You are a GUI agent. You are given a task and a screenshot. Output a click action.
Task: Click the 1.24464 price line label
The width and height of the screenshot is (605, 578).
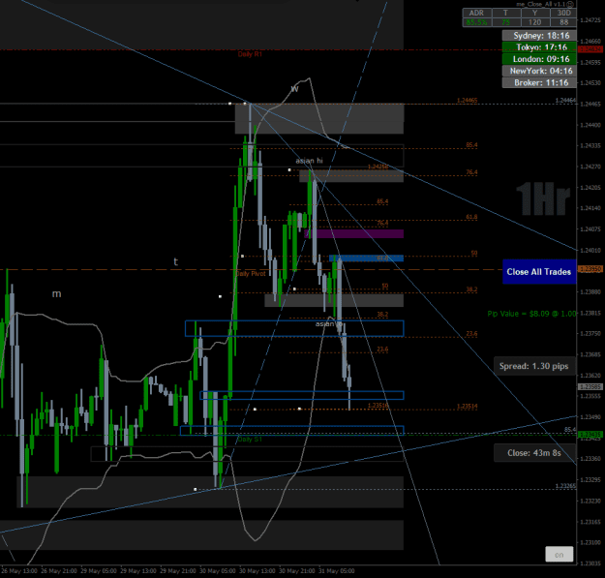click(565, 101)
